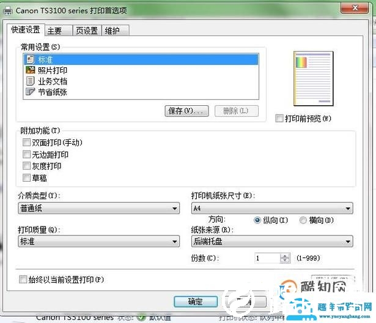Open 纸张来源 dropdown showing 后端托盘
Screen dimensions: 376x323
pos(272,241)
